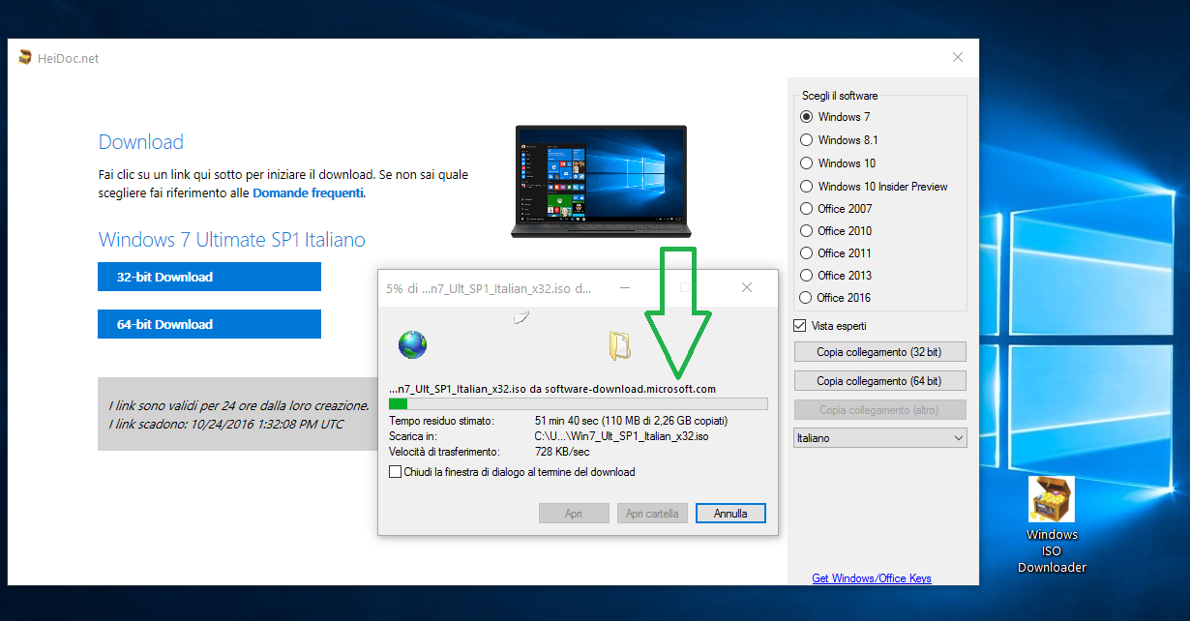This screenshot has height=621, width=1190.
Task: Click the Download heading text
Action: click(x=141, y=142)
